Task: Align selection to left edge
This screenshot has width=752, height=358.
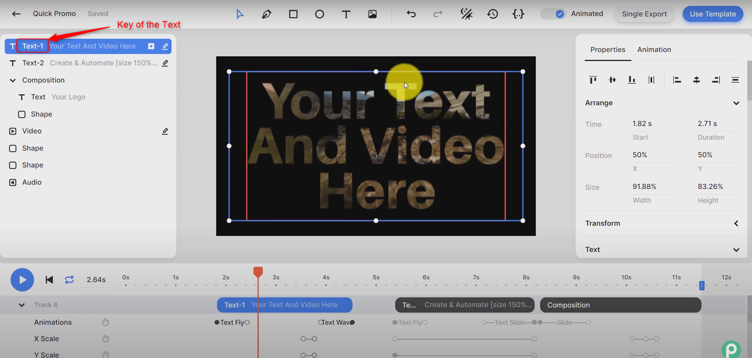Action: pyautogui.click(x=677, y=80)
